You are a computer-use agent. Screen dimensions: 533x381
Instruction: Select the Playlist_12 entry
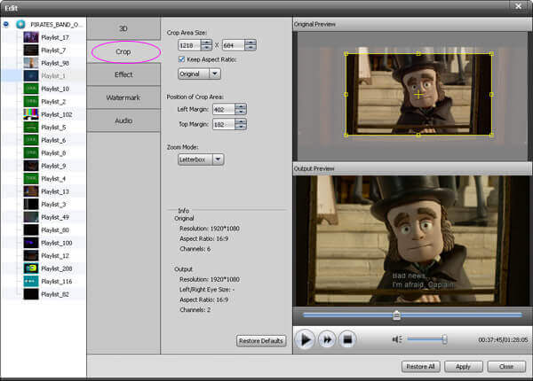(x=55, y=256)
